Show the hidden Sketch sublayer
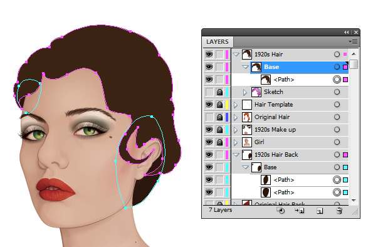Image resolution: width=373 pixels, height=247 pixels. 209,92
